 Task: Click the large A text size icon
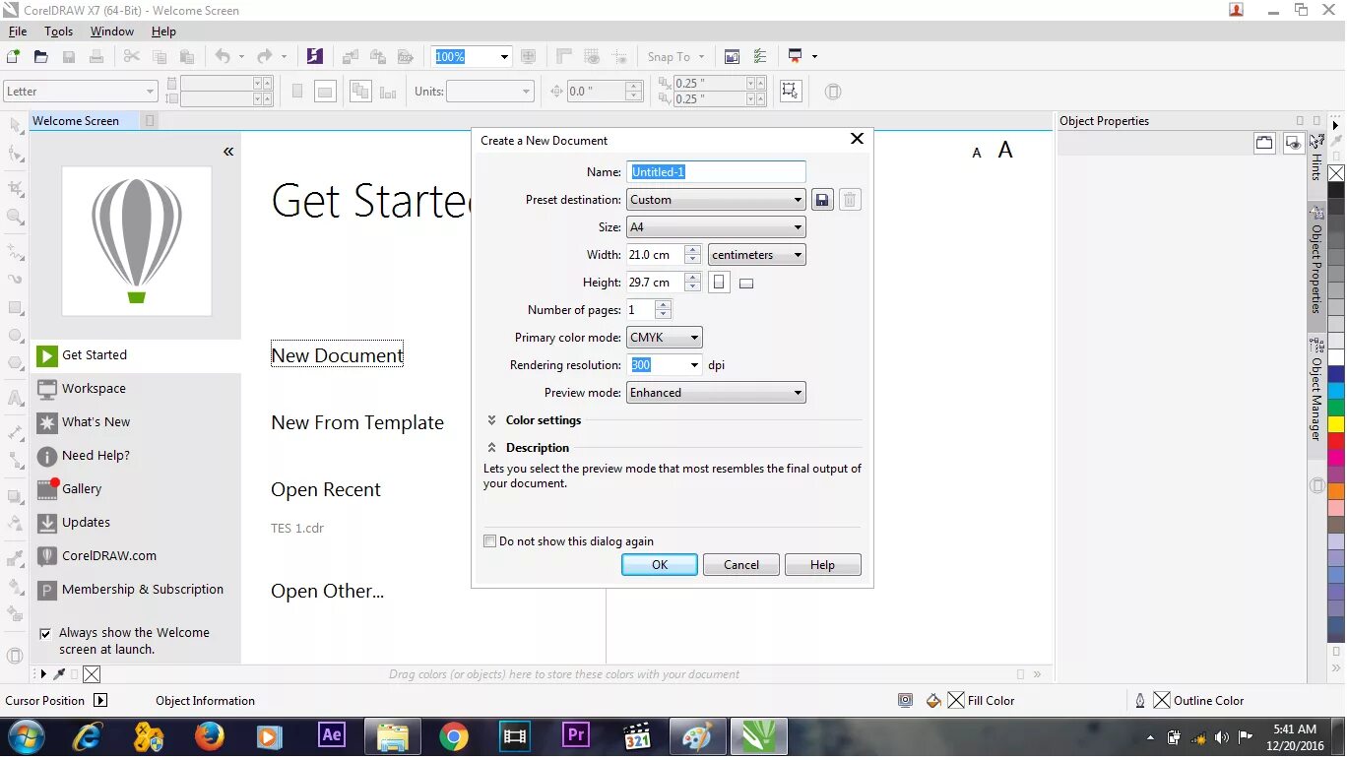1005,150
